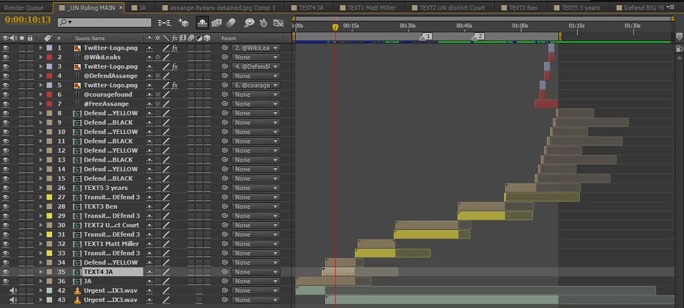The height and width of the screenshot is (308, 684).
Task: Click the Parent column header
Action: pos(228,38)
